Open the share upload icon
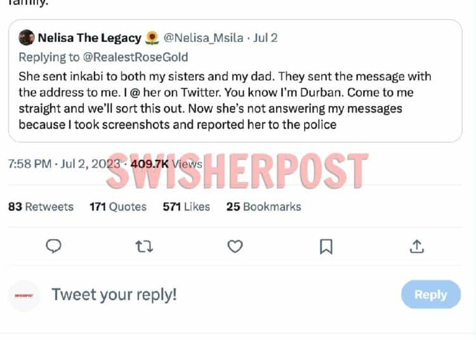Screen dimensions: 476x340 417,246
